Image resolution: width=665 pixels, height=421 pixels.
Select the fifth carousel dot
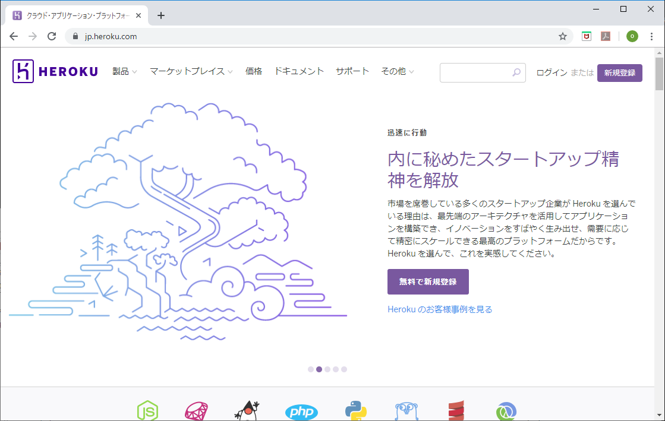[x=344, y=369]
